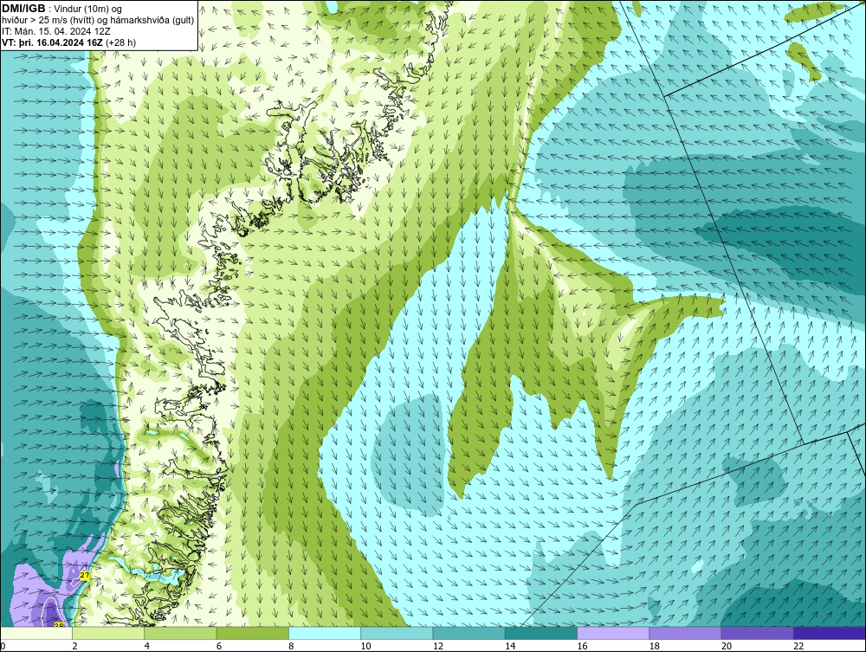Click the 2–4 m/s light green legend swatch
Viewport: 866px width, 652px height.
108,633
